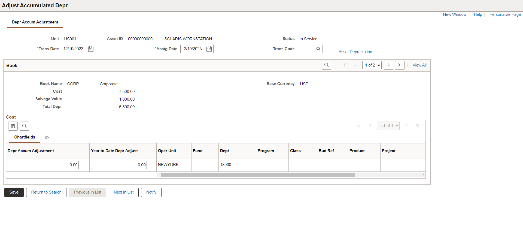Click the View All link
Viewport: 523px width, 226px height.
pos(419,65)
